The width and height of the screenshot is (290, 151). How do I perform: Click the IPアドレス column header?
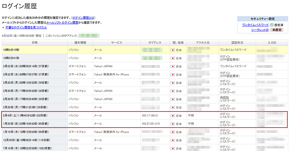click(155, 42)
